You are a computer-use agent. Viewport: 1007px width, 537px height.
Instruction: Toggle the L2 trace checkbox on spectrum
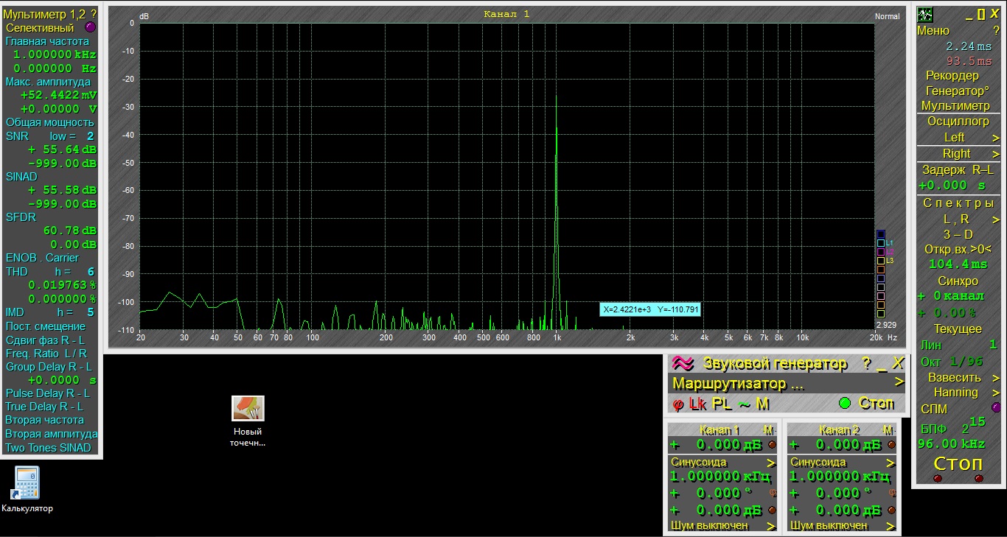click(x=880, y=252)
